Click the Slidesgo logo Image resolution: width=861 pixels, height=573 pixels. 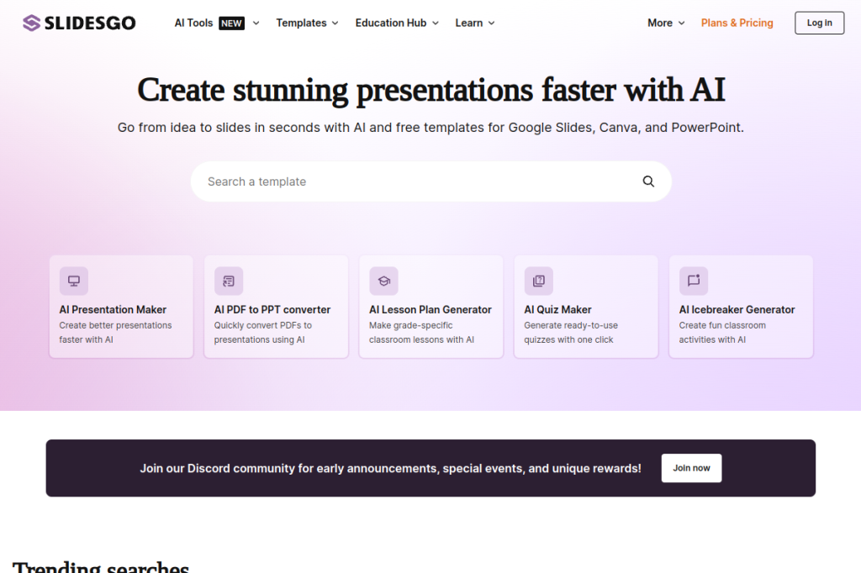[x=79, y=23]
